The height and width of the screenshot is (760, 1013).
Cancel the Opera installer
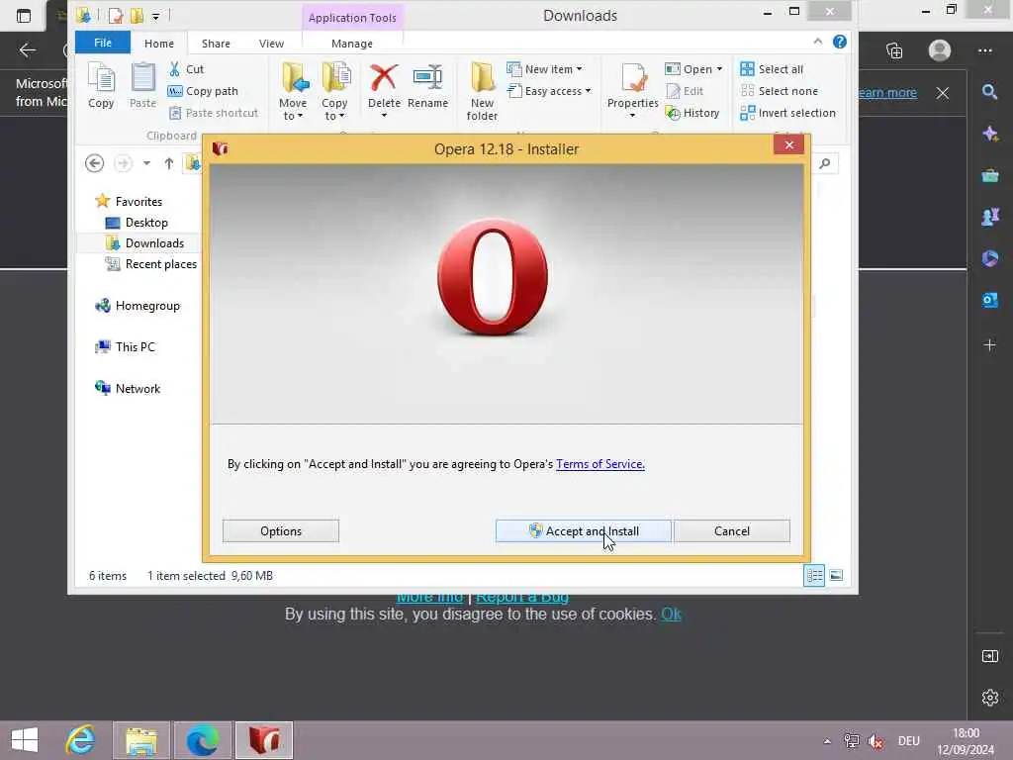pos(731,531)
